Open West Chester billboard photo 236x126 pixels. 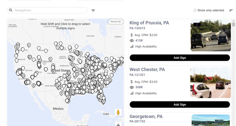(211, 82)
